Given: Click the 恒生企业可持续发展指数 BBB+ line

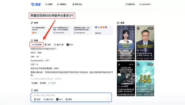Looking at the screenshot, I should pos(45,68).
